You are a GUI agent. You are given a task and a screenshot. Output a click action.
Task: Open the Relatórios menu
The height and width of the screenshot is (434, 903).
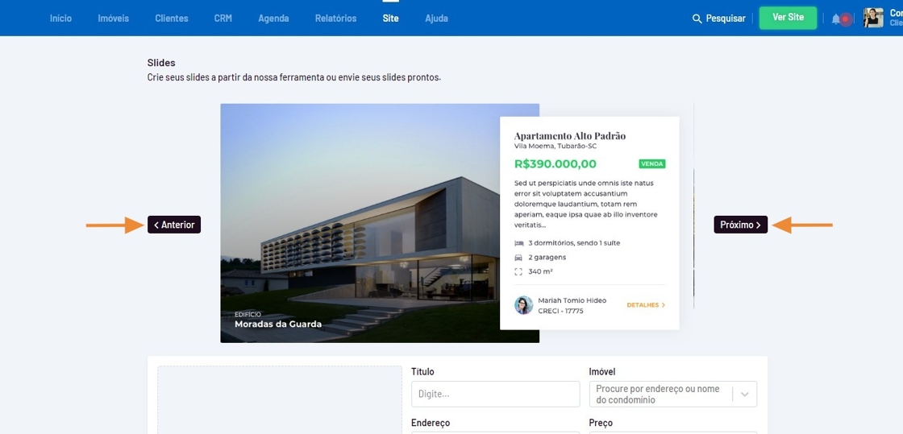coord(335,19)
